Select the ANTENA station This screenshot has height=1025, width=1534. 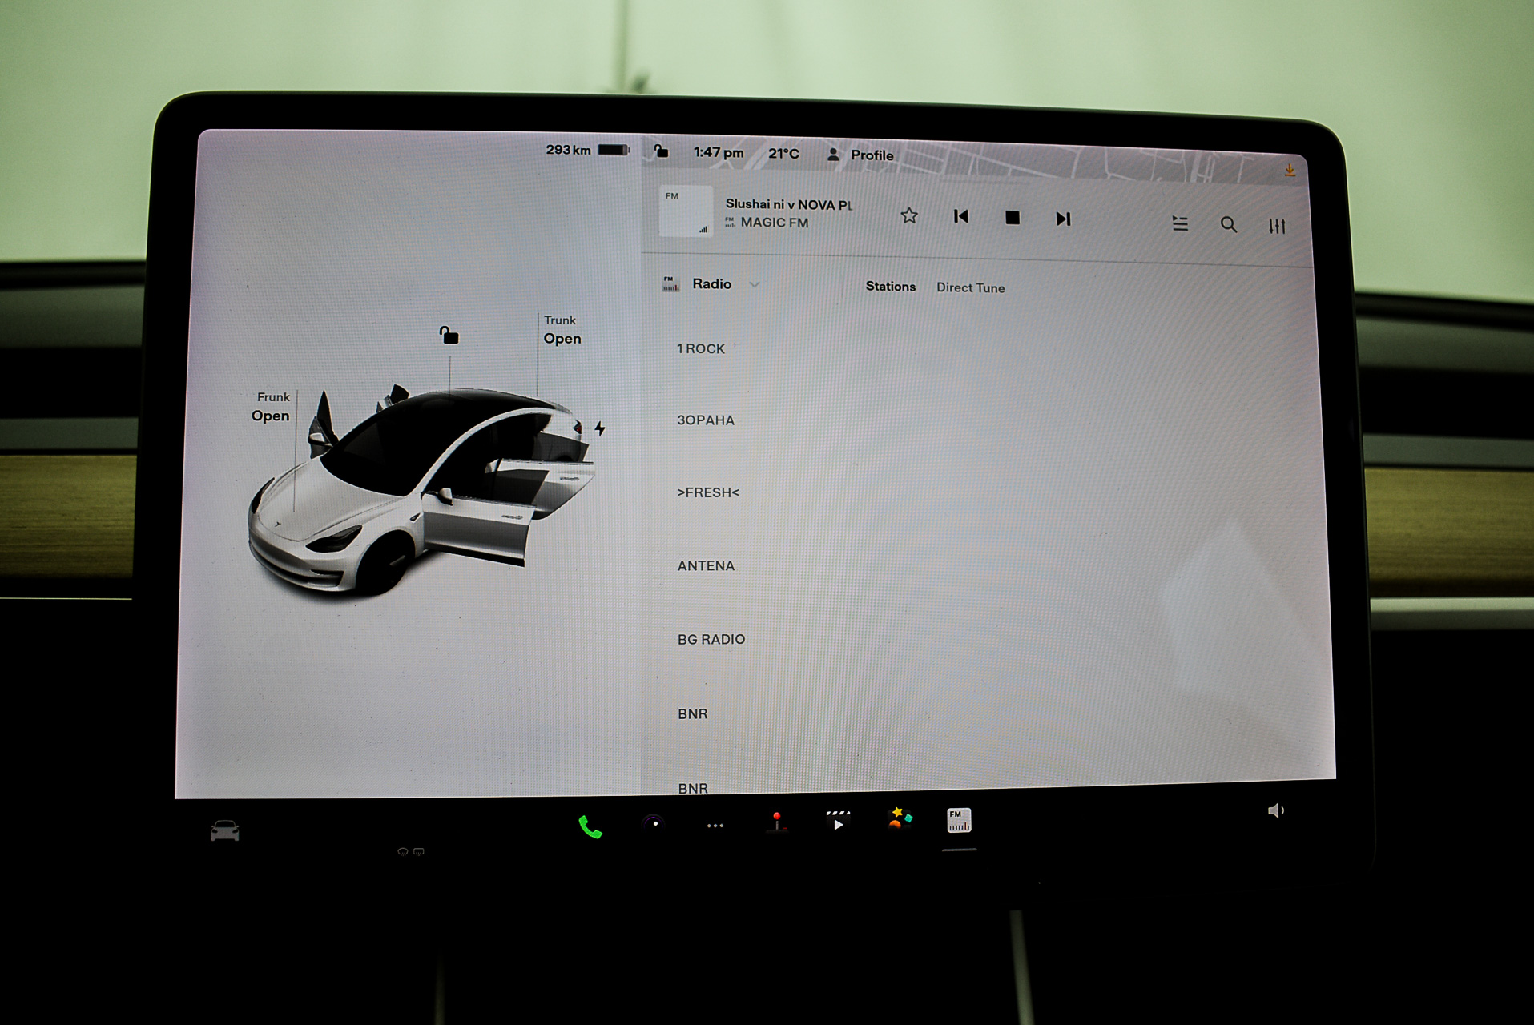(706, 565)
